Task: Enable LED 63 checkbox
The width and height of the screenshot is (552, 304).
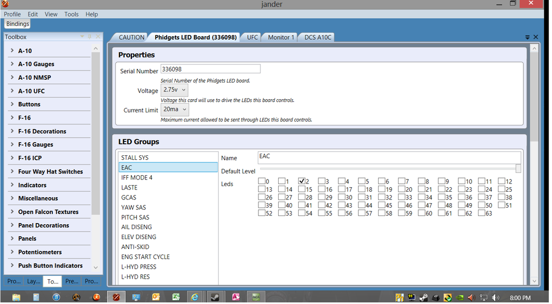Action: [x=481, y=213]
